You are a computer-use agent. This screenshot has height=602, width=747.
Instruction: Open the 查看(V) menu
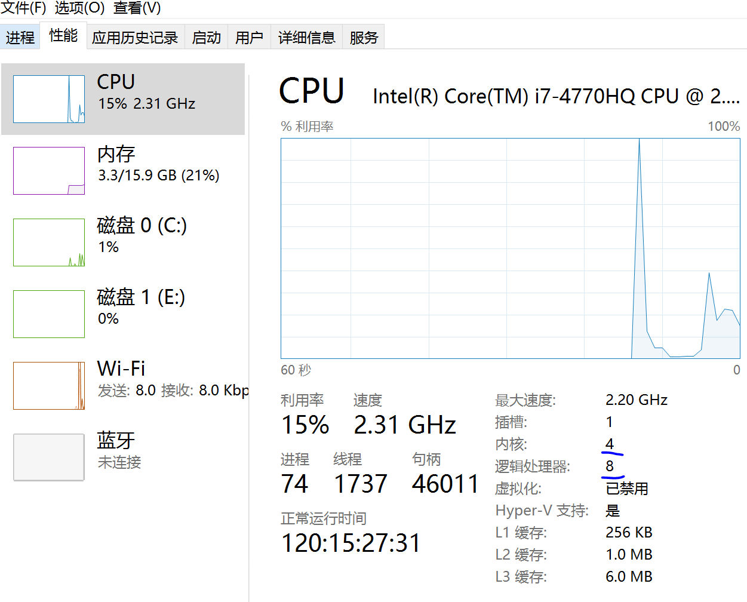coord(137,8)
